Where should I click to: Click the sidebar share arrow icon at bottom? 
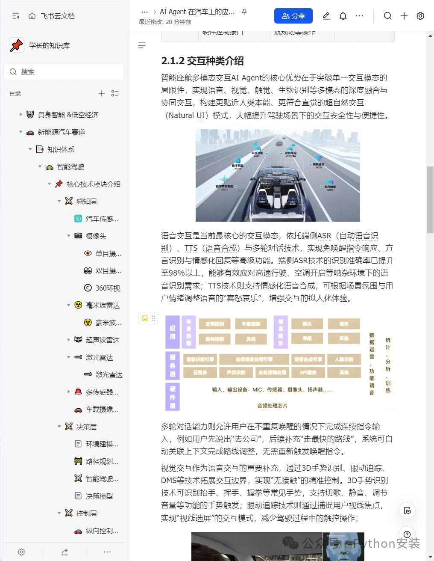(65, 552)
